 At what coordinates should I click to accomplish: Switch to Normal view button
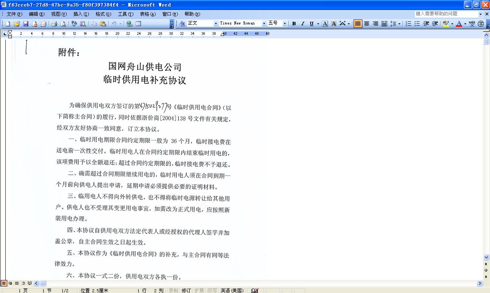pos(4,283)
